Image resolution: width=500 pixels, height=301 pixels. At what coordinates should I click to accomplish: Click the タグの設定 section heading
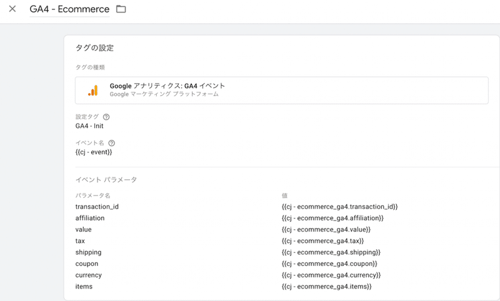point(94,48)
